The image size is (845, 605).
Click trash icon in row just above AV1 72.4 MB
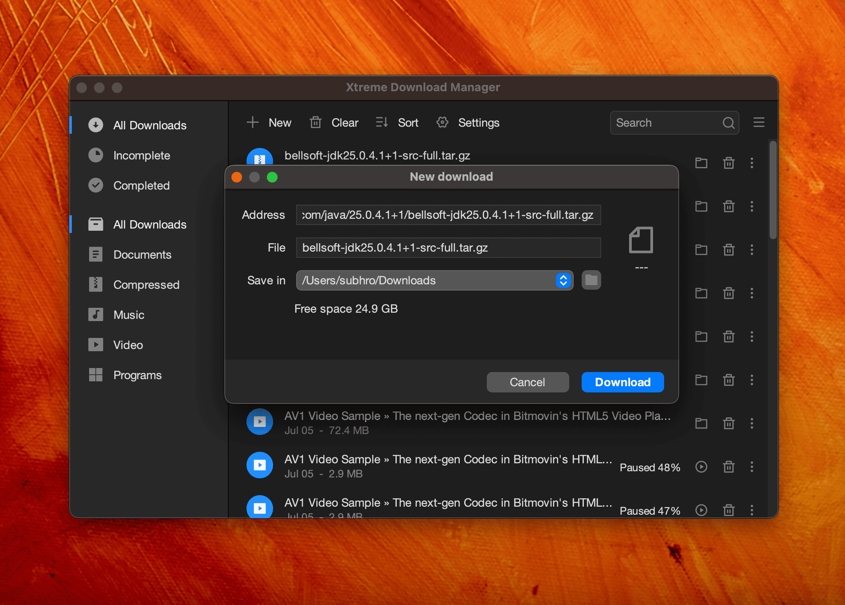(x=729, y=380)
